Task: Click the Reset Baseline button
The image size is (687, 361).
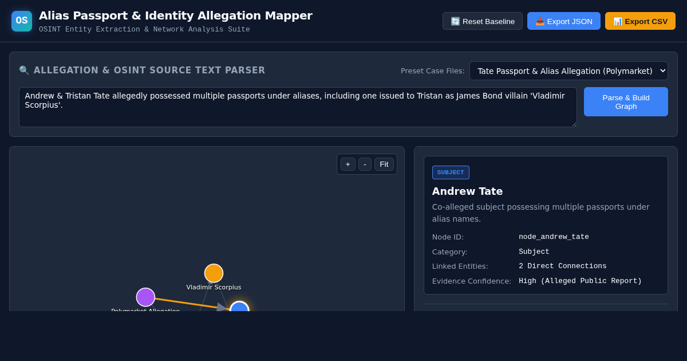Action: (x=483, y=21)
